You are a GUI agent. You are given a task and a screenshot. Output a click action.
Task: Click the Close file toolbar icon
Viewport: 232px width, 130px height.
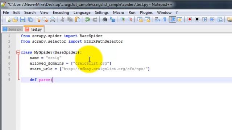[38, 19]
